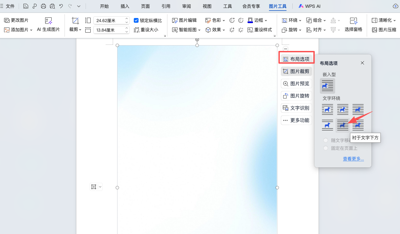Switch to the Home (开始) tab
The height and width of the screenshot is (234, 400).
(104, 6)
